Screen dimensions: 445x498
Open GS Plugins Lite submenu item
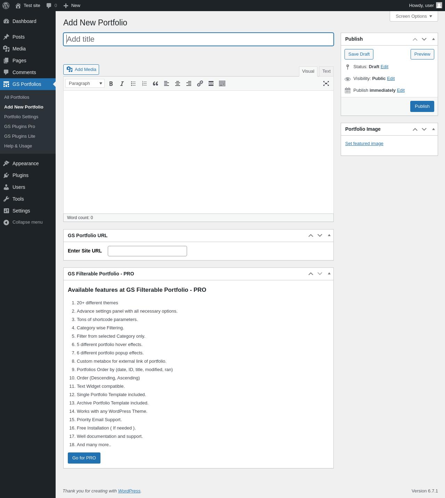coord(28,136)
